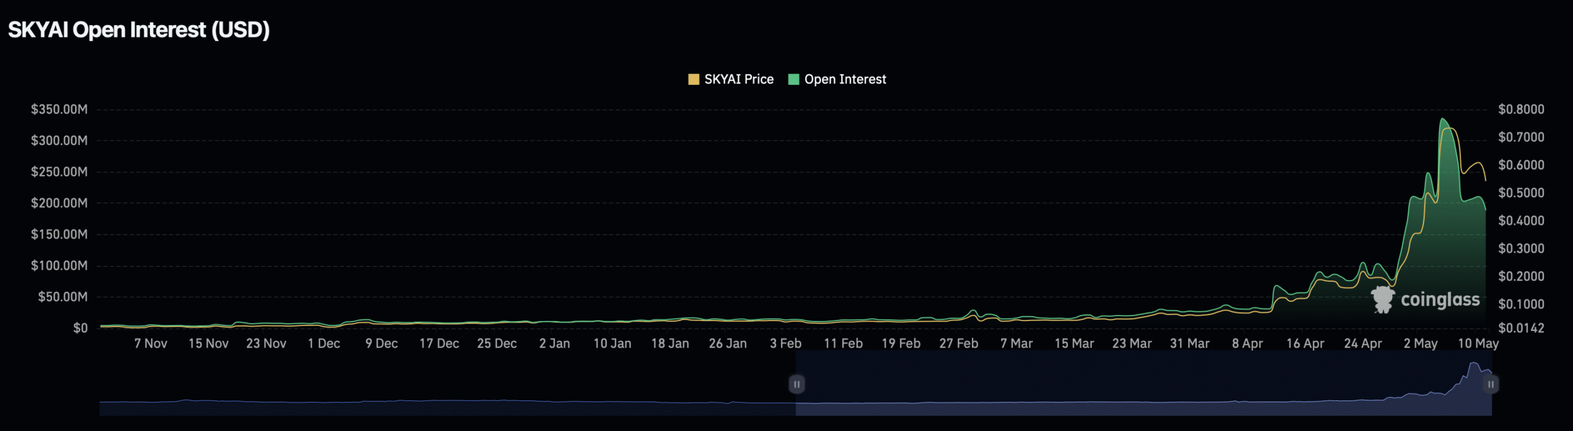Click the 7 Nov date label
Image resolution: width=1573 pixels, height=431 pixels.
coord(151,344)
